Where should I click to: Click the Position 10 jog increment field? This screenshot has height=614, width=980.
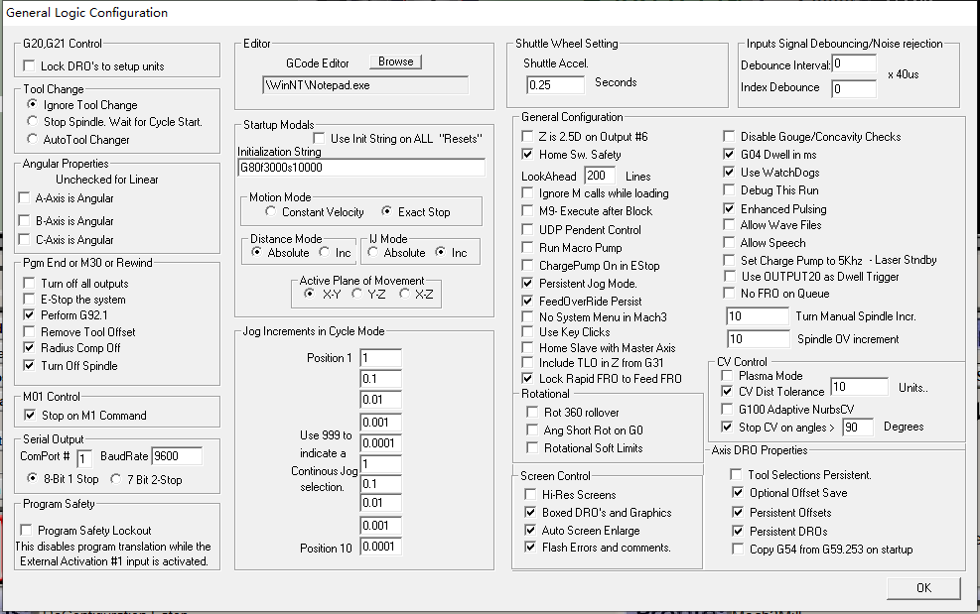tap(380, 547)
